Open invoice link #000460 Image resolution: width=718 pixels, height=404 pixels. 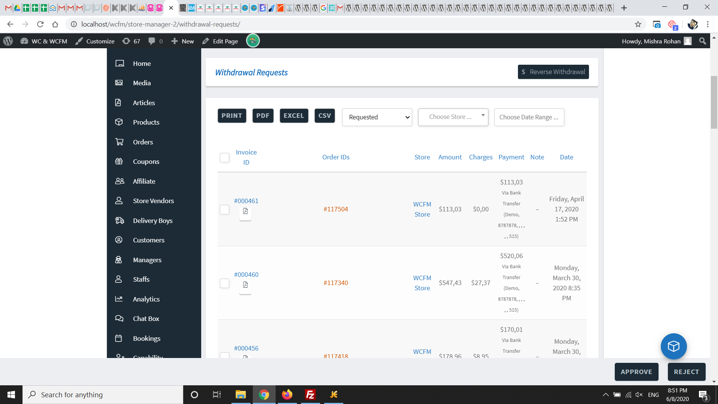(x=246, y=275)
